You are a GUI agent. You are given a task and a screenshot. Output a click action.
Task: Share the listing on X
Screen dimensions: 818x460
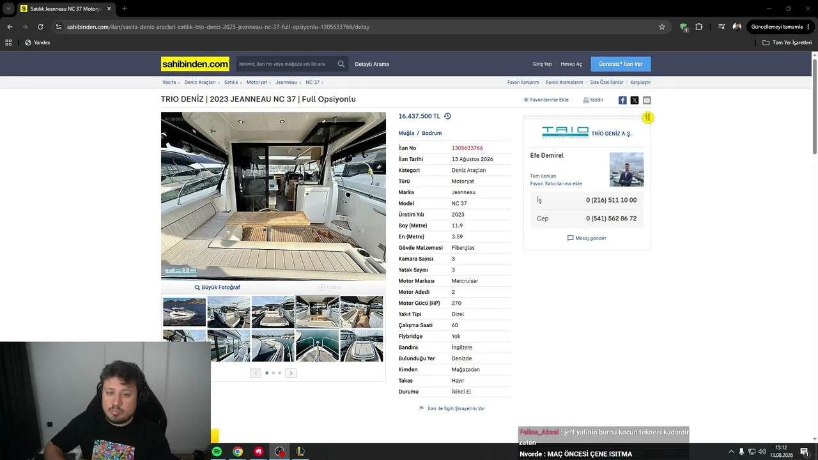click(635, 100)
